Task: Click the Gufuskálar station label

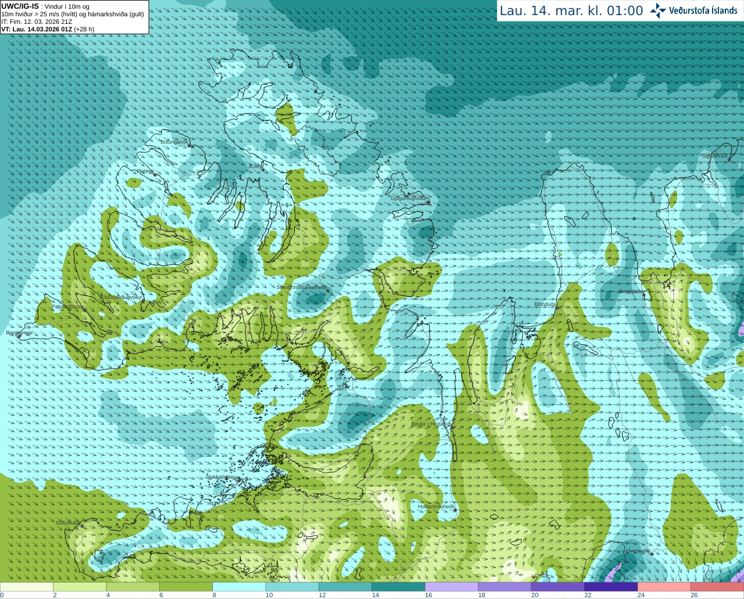Action: coord(67,523)
